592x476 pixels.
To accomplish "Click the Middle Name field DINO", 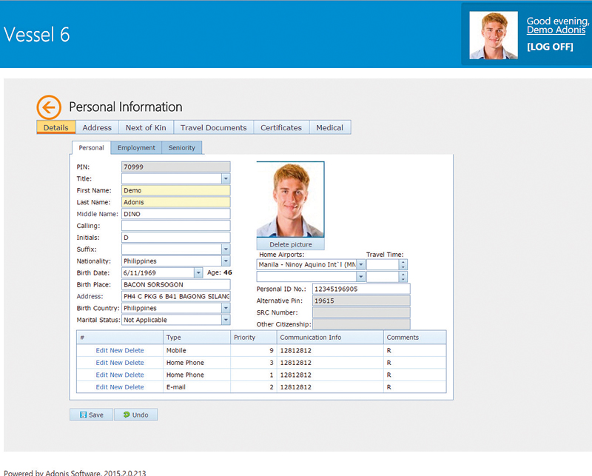I will [x=176, y=214].
